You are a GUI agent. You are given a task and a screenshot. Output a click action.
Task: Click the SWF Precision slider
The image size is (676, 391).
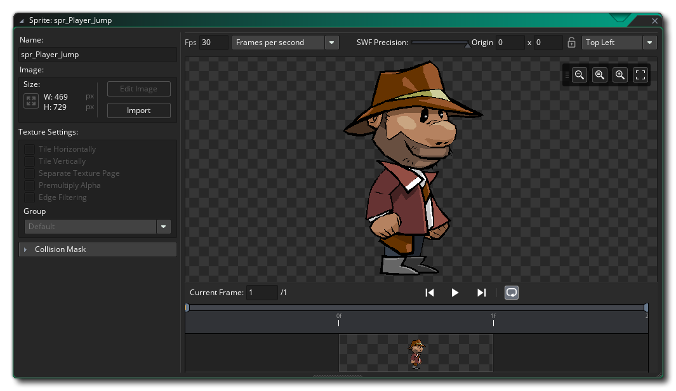tap(440, 43)
